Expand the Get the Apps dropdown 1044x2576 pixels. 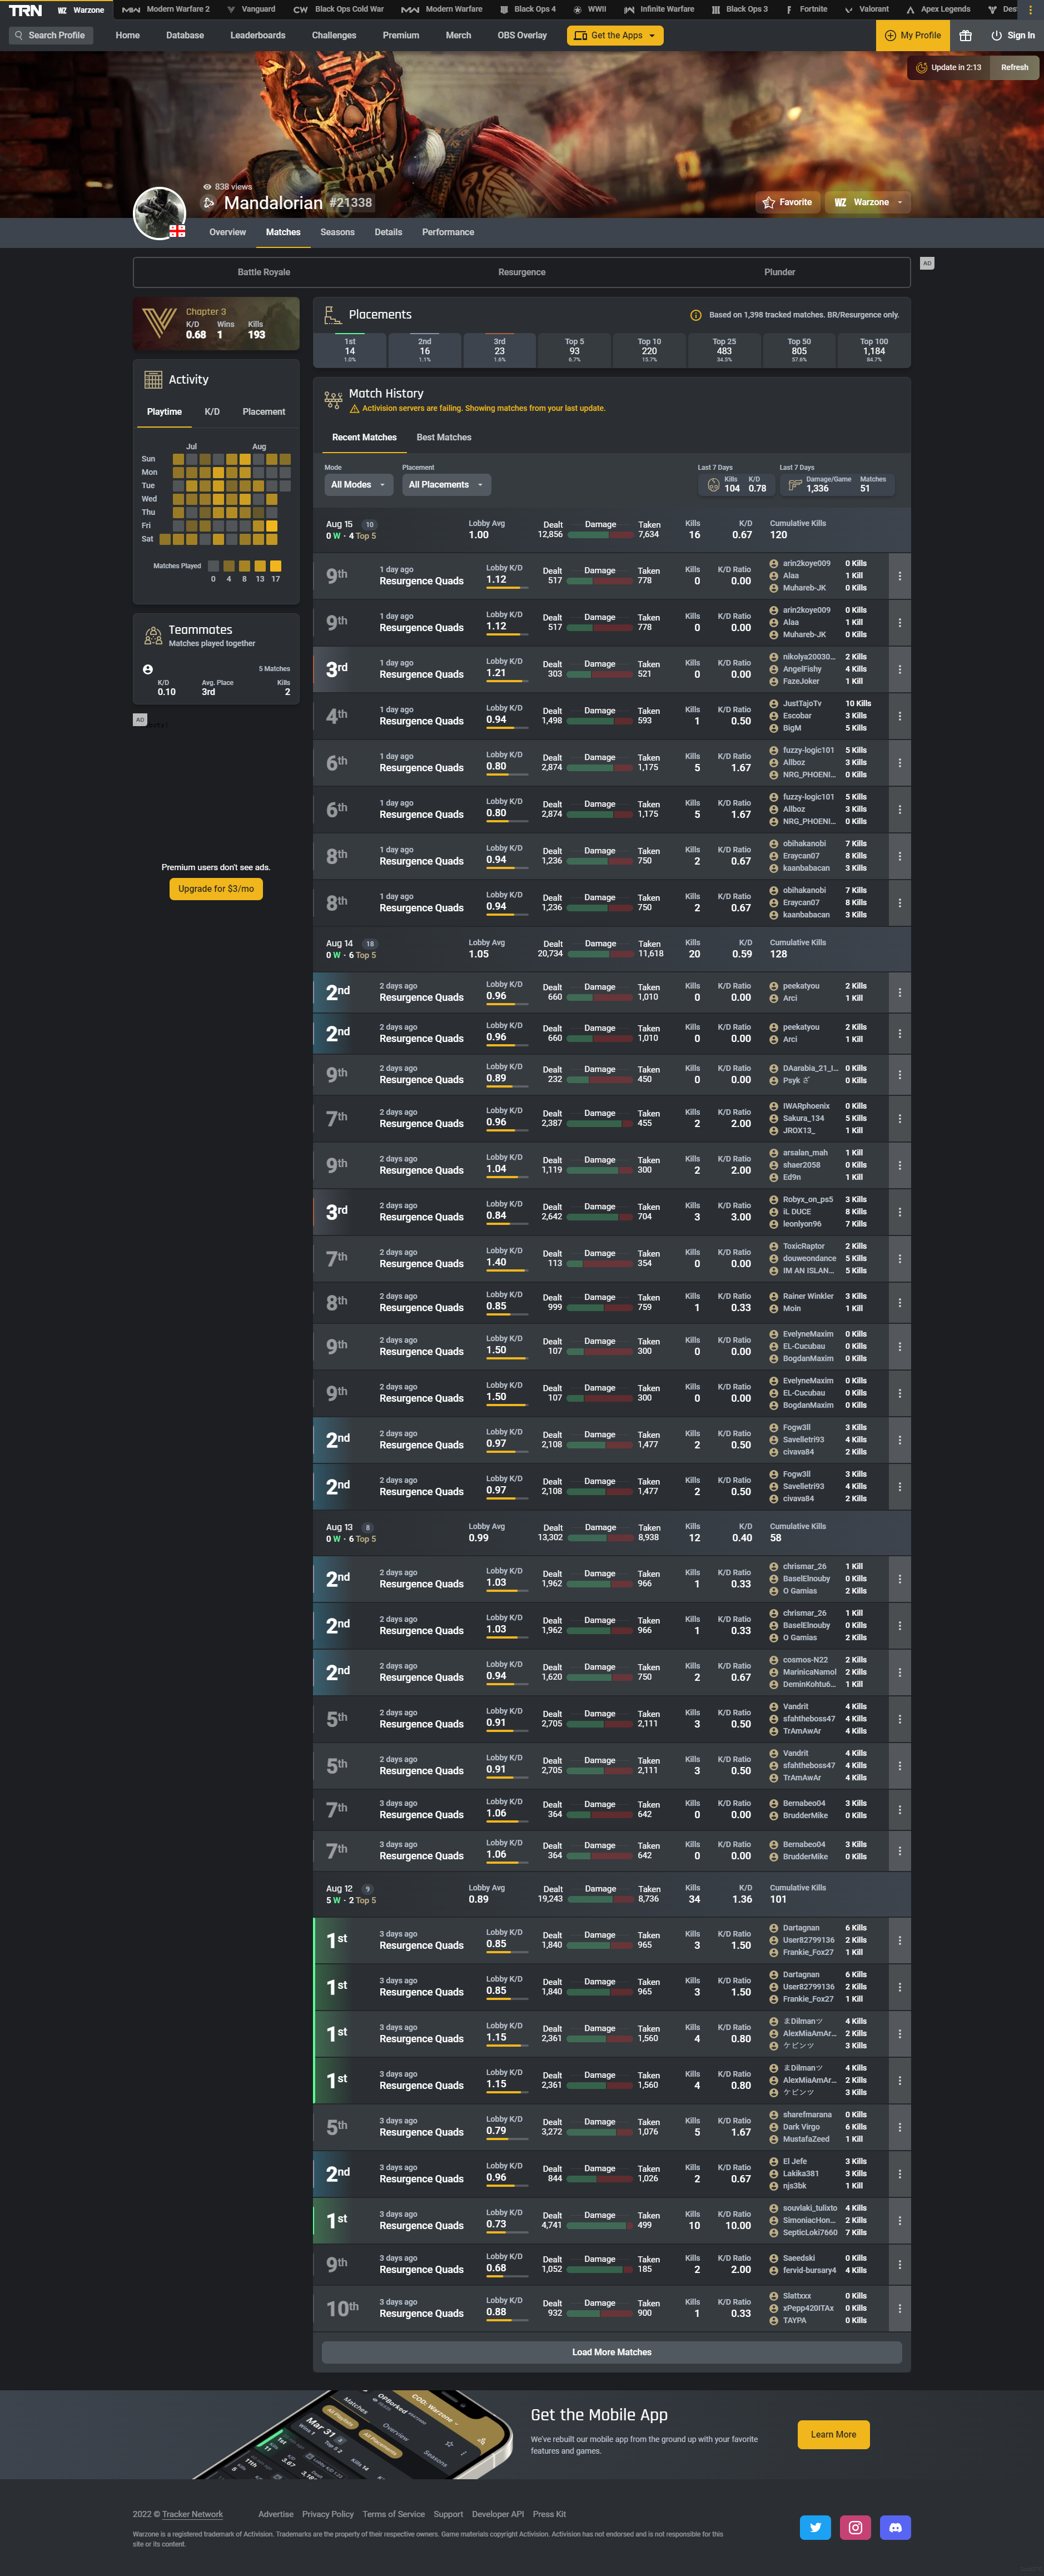615,35
